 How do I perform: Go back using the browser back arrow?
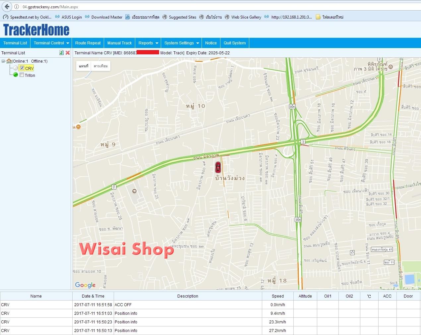click(7, 7)
